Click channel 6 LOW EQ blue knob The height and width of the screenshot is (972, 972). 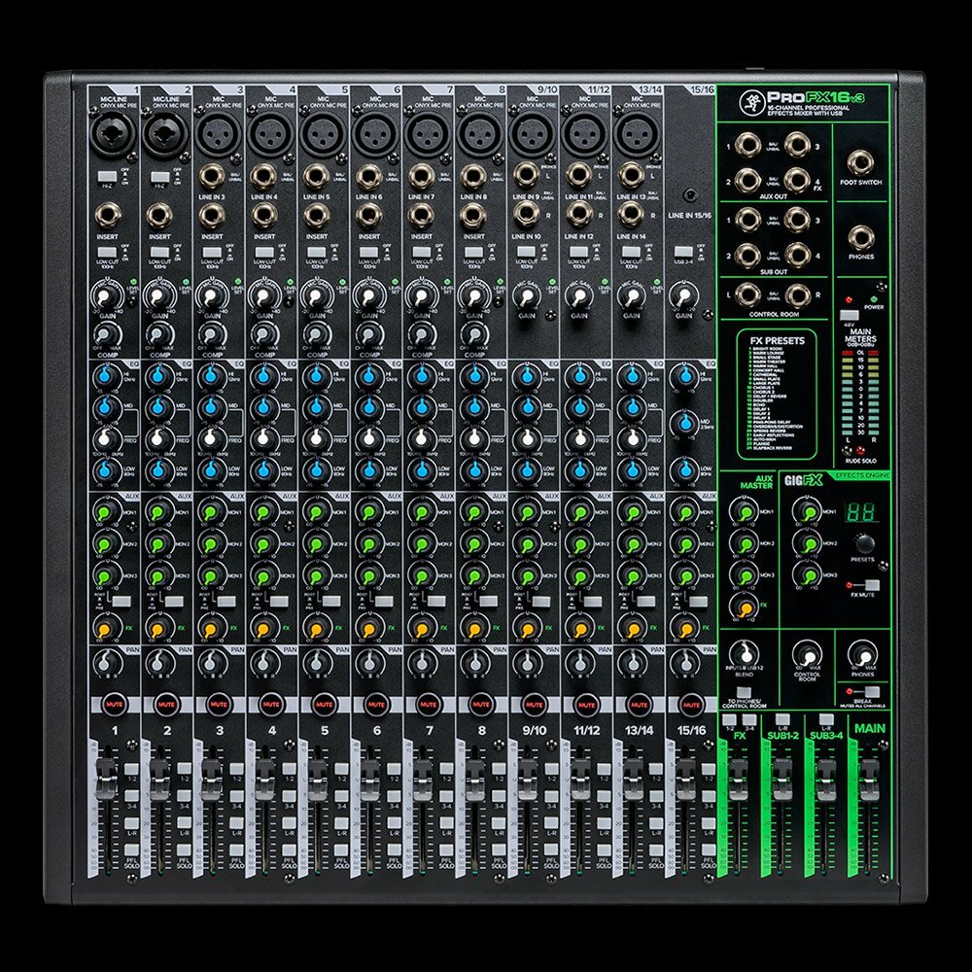tap(368, 470)
